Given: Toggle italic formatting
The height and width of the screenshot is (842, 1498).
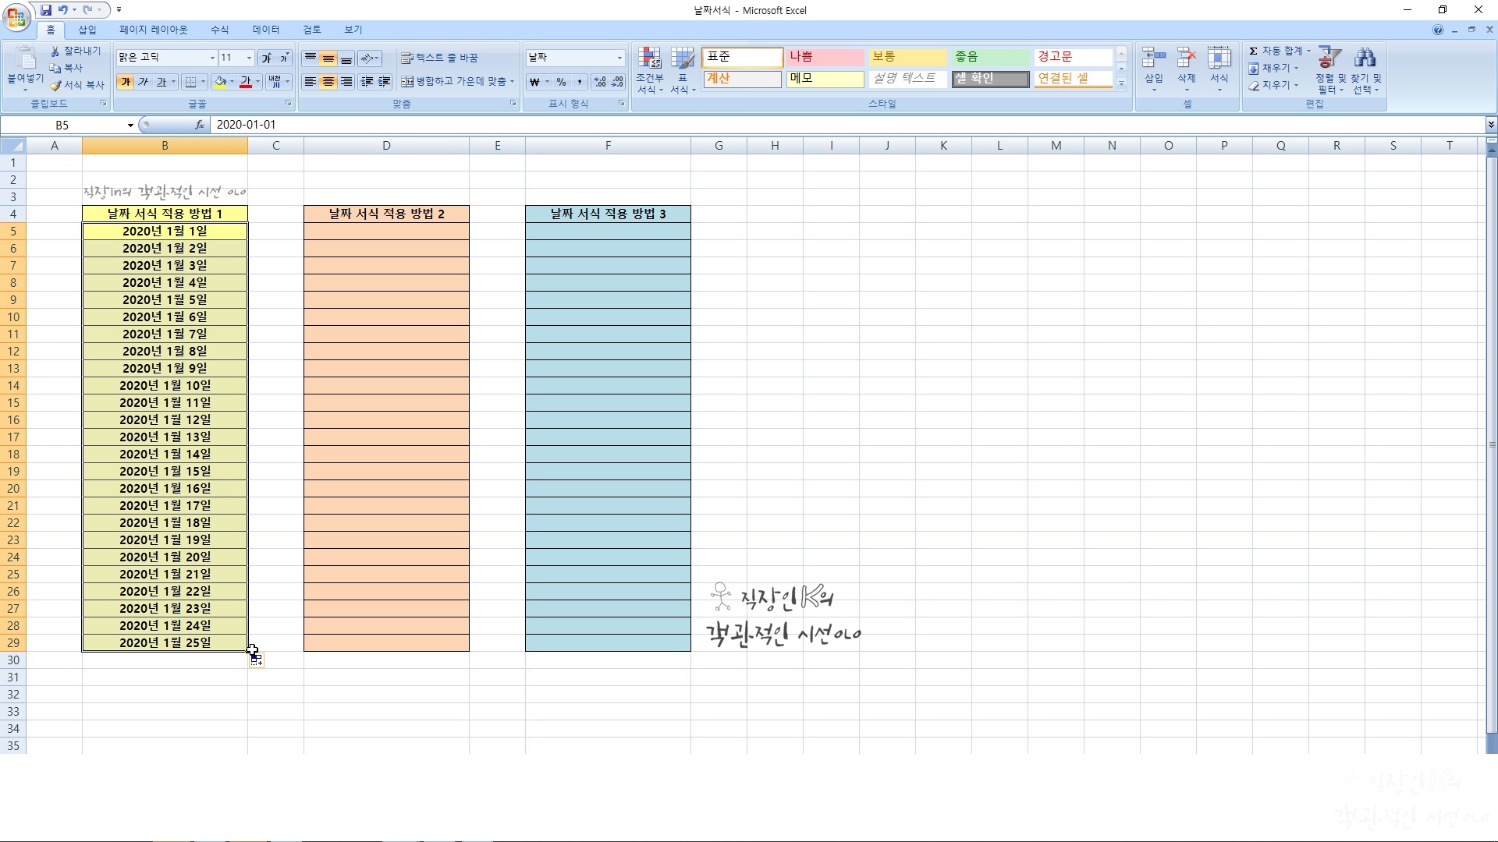Looking at the screenshot, I should 143,82.
